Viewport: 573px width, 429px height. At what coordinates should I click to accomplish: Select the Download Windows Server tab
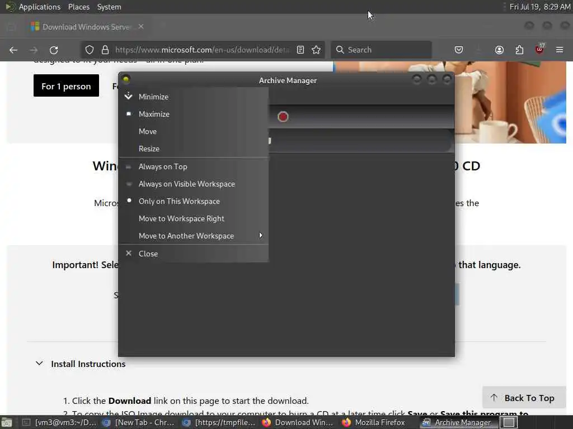tap(86, 27)
